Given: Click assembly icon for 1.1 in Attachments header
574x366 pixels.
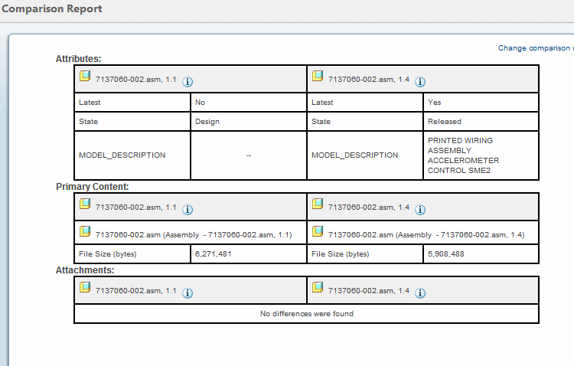Looking at the screenshot, I should coord(85,287).
